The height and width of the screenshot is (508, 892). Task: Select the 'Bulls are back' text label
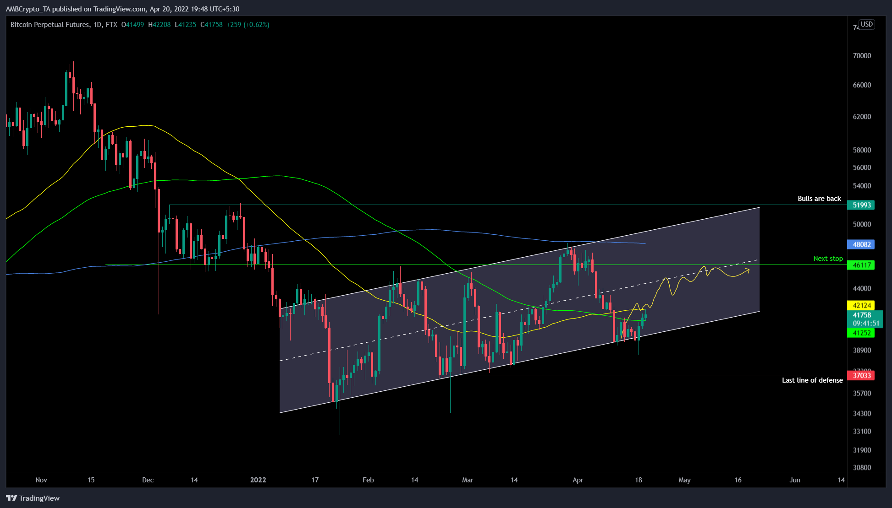coord(819,199)
